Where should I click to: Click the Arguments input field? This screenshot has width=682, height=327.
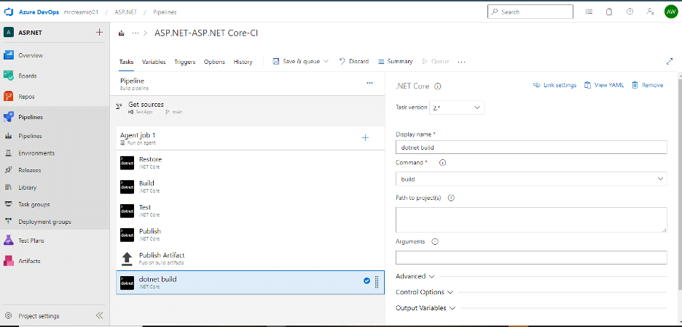click(531, 258)
